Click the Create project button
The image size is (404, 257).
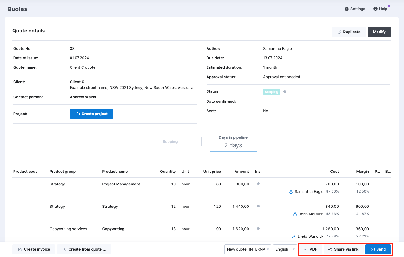point(91,114)
